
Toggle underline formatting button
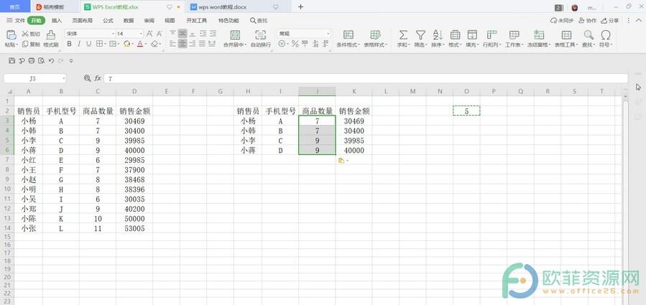pyautogui.click(x=90, y=44)
